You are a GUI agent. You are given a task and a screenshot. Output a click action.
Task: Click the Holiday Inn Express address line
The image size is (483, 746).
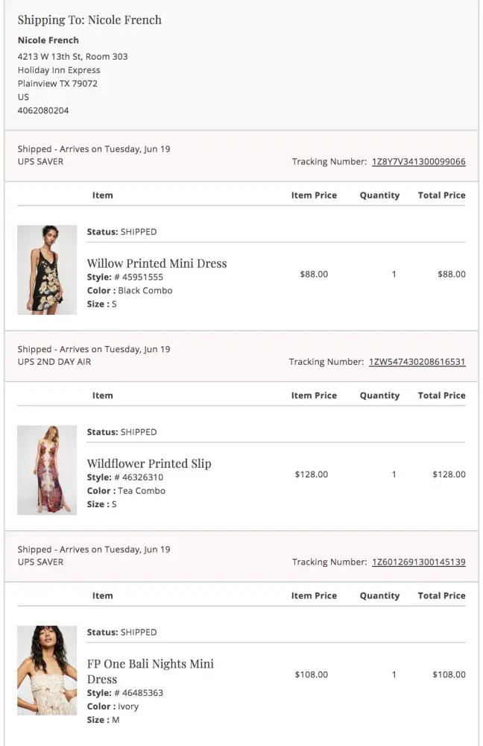(59, 70)
